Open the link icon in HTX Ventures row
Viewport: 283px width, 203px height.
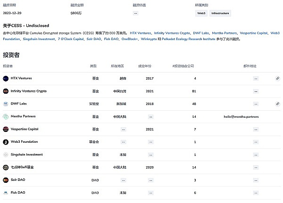278,78
